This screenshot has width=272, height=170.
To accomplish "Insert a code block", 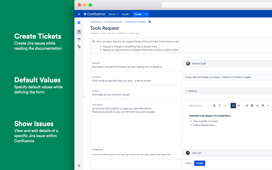I will [x=257, y=105].
